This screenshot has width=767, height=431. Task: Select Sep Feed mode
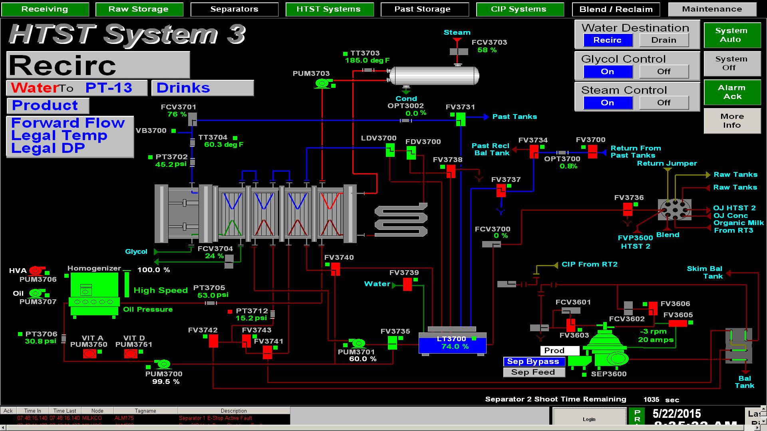click(x=534, y=372)
